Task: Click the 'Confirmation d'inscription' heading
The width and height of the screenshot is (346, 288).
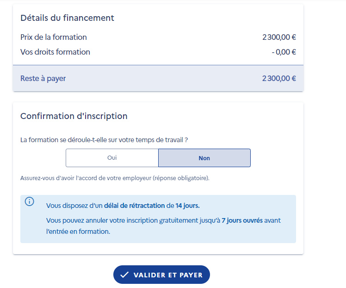Action: tap(74, 116)
